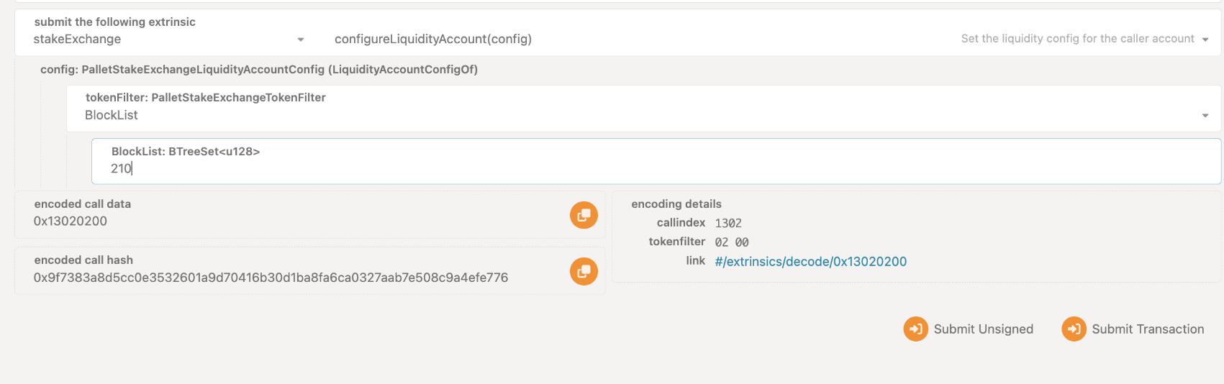This screenshot has height=384, width=1224.
Task: Click the config PalletStakeExchangeLiquidityAccountConfig label
Action: point(259,70)
